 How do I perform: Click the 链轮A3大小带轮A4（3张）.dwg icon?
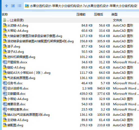coord(5,72)
